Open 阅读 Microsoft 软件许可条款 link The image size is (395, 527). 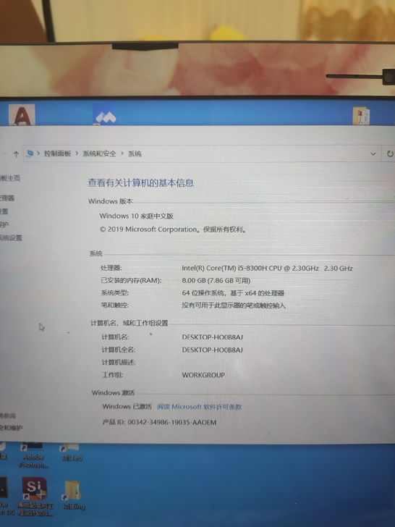(x=199, y=407)
